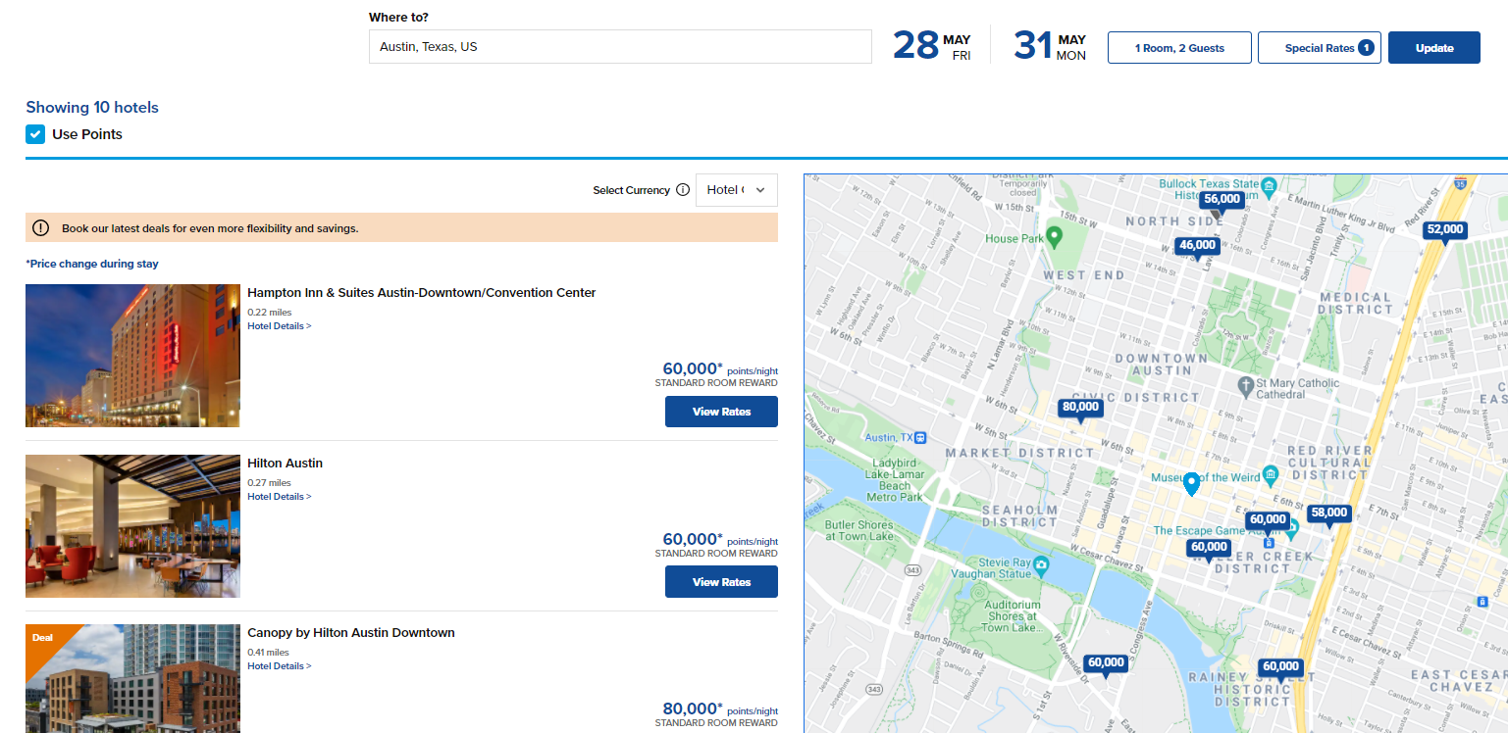The width and height of the screenshot is (1508, 733).
Task: Click the Hilton Austin lobby photo
Action: click(x=132, y=526)
